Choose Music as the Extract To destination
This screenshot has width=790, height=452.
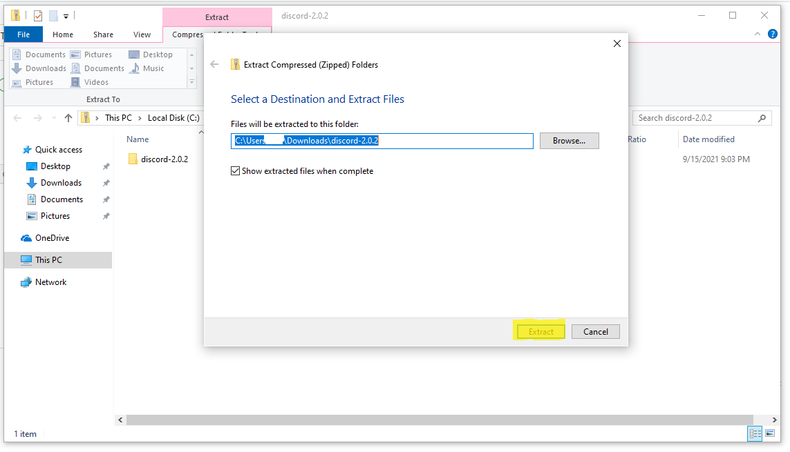click(147, 68)
